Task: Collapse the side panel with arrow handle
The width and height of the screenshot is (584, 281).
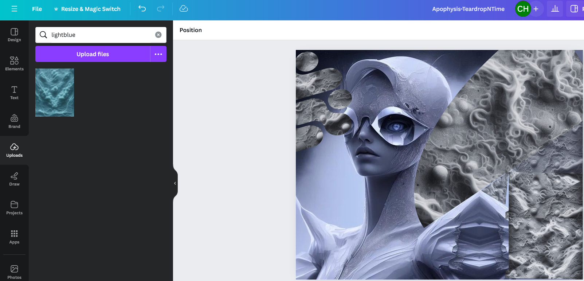Action: pos(175,183)
